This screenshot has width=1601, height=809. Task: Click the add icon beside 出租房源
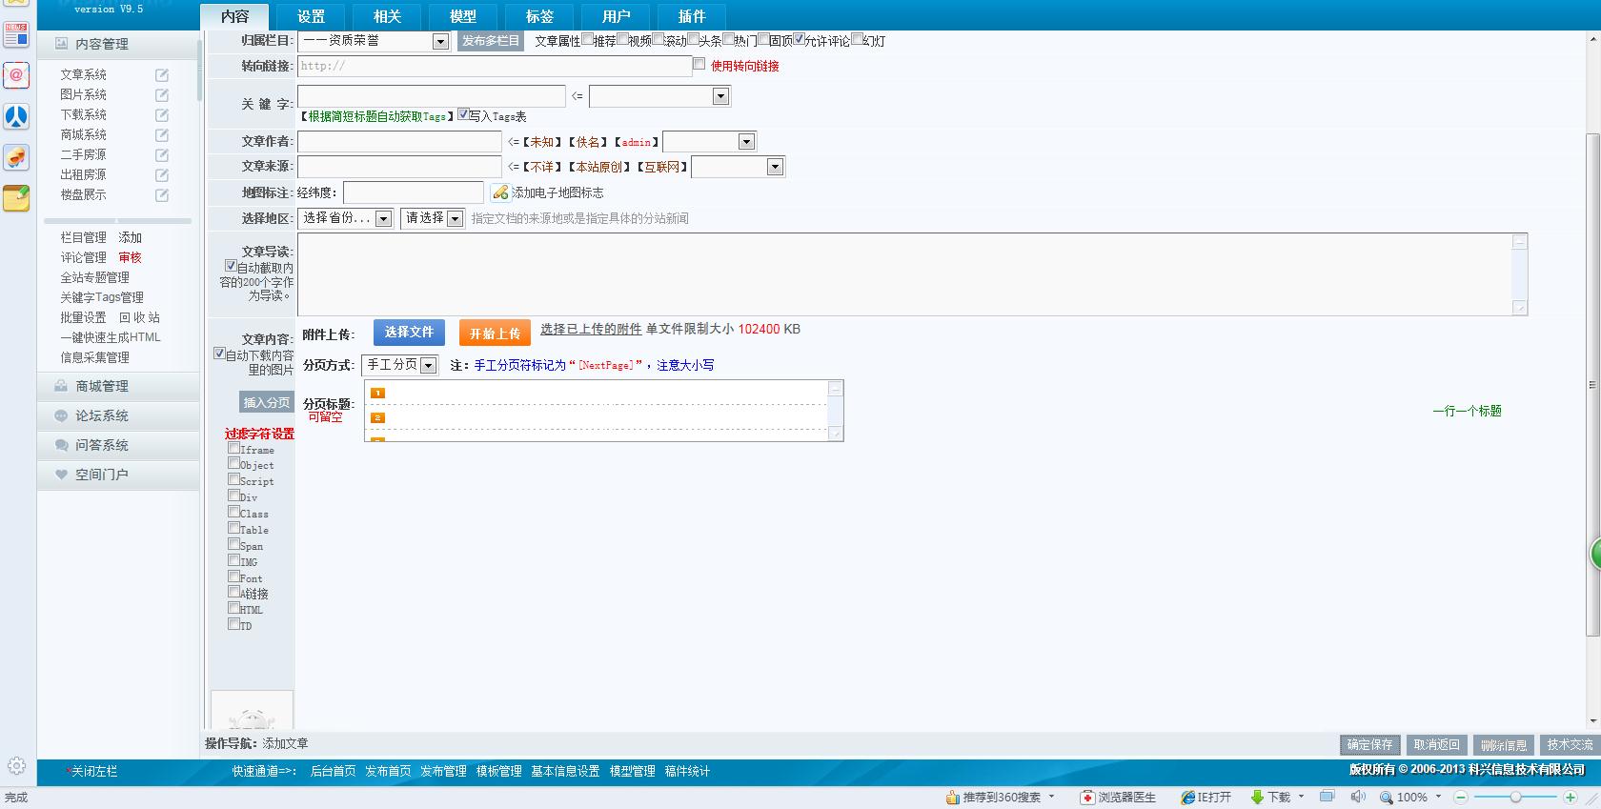[x=162, y=174]
